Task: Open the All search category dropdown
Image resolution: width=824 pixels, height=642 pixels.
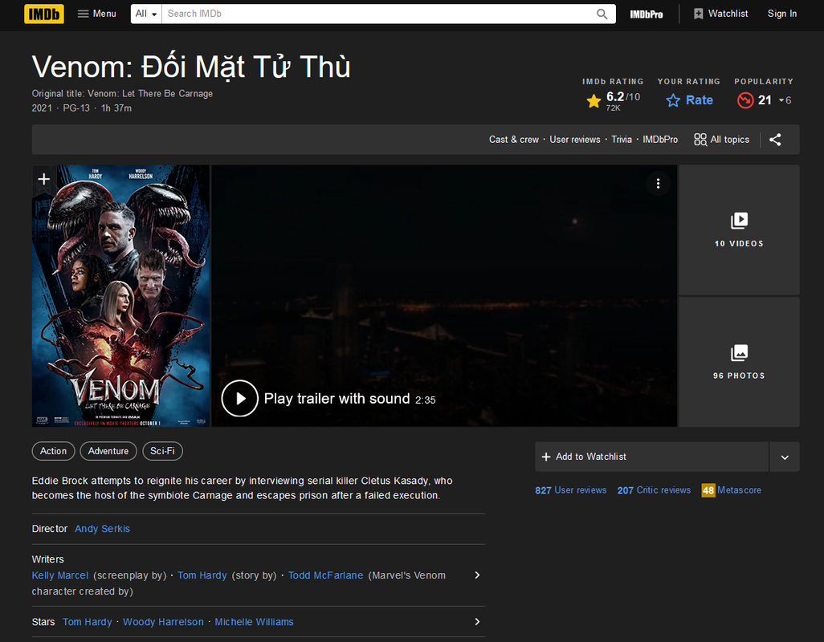Action: [x=146, y=14]
